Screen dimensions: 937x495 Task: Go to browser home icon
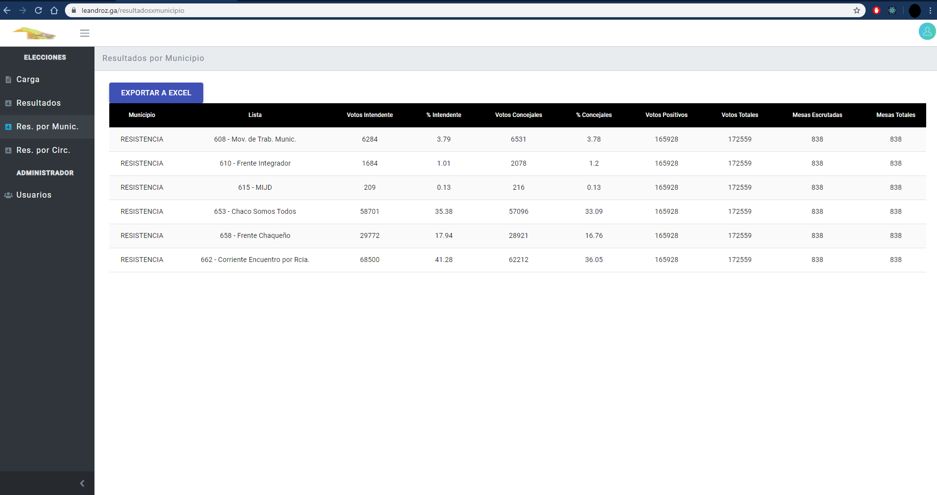(54, 10)
